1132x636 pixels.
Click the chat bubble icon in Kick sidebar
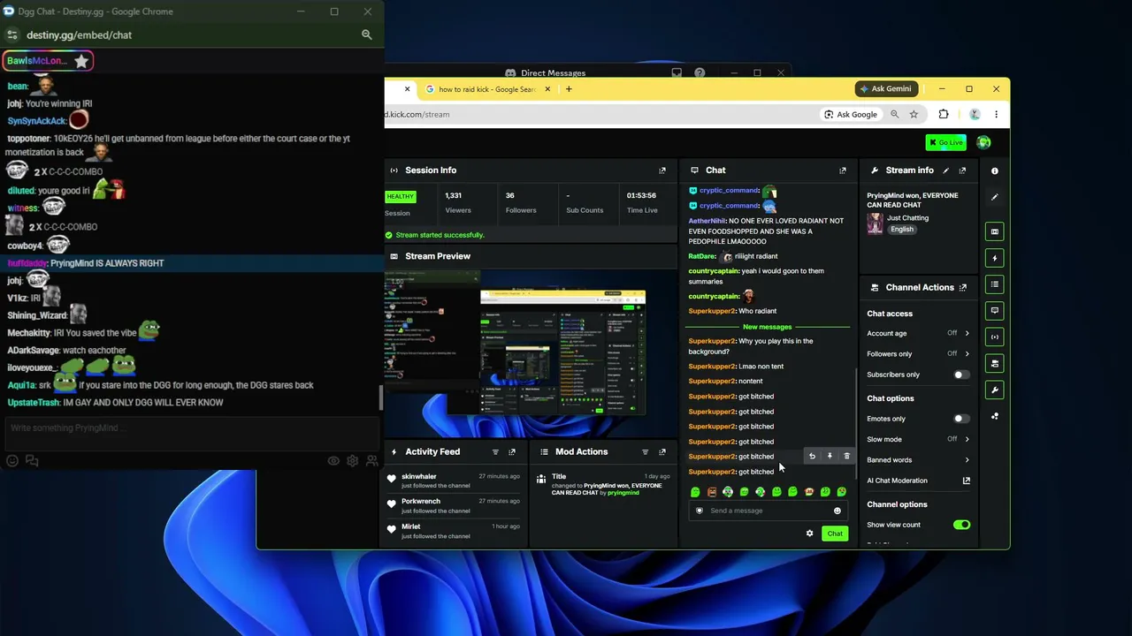(995, 310)
